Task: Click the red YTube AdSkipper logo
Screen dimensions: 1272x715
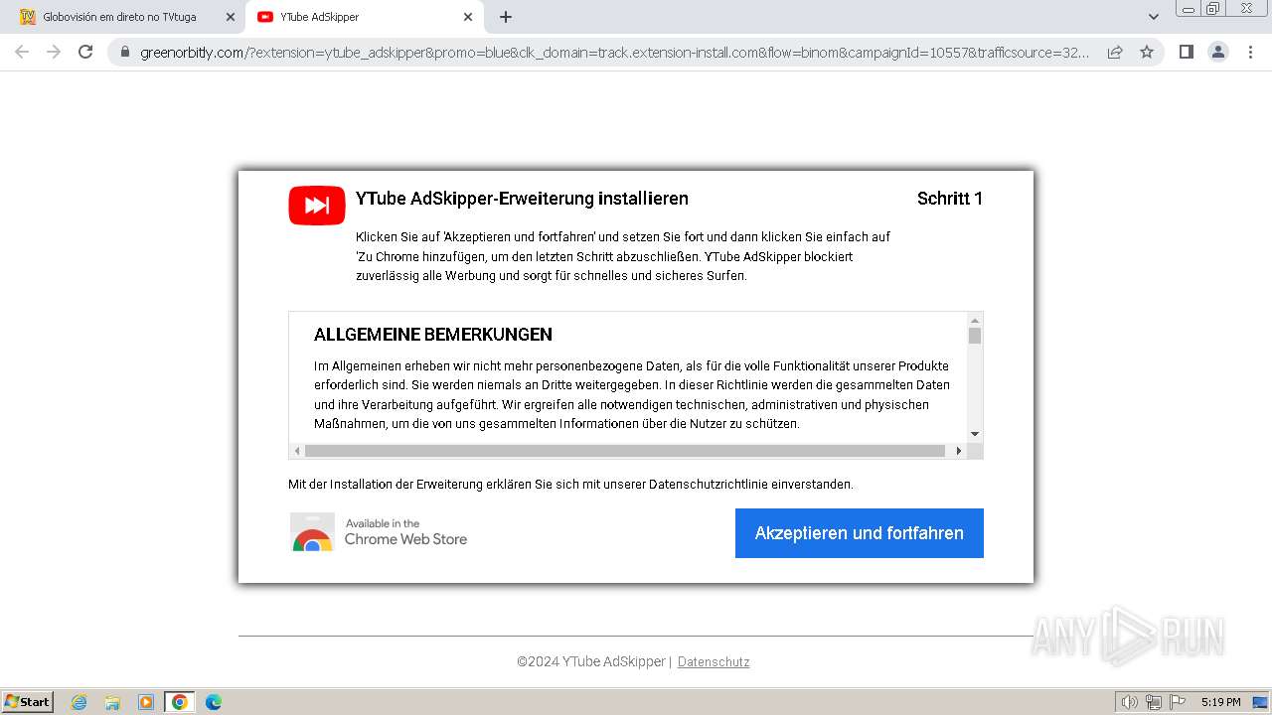Action: pyautogui.click(x=317, y=206)
